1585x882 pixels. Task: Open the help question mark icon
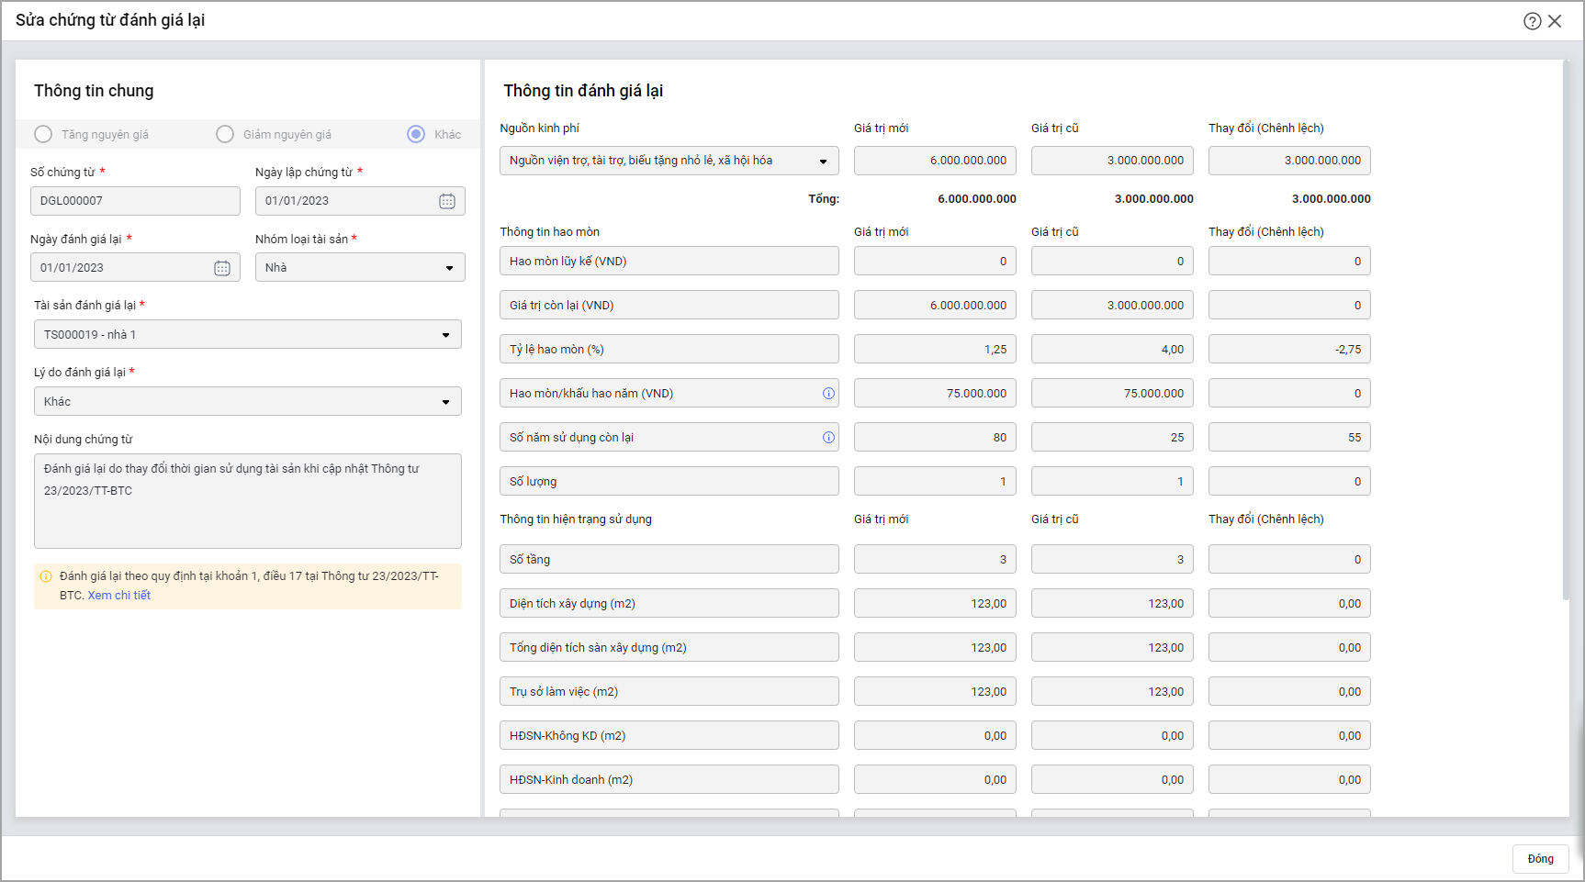click(x=1532, y=21)
